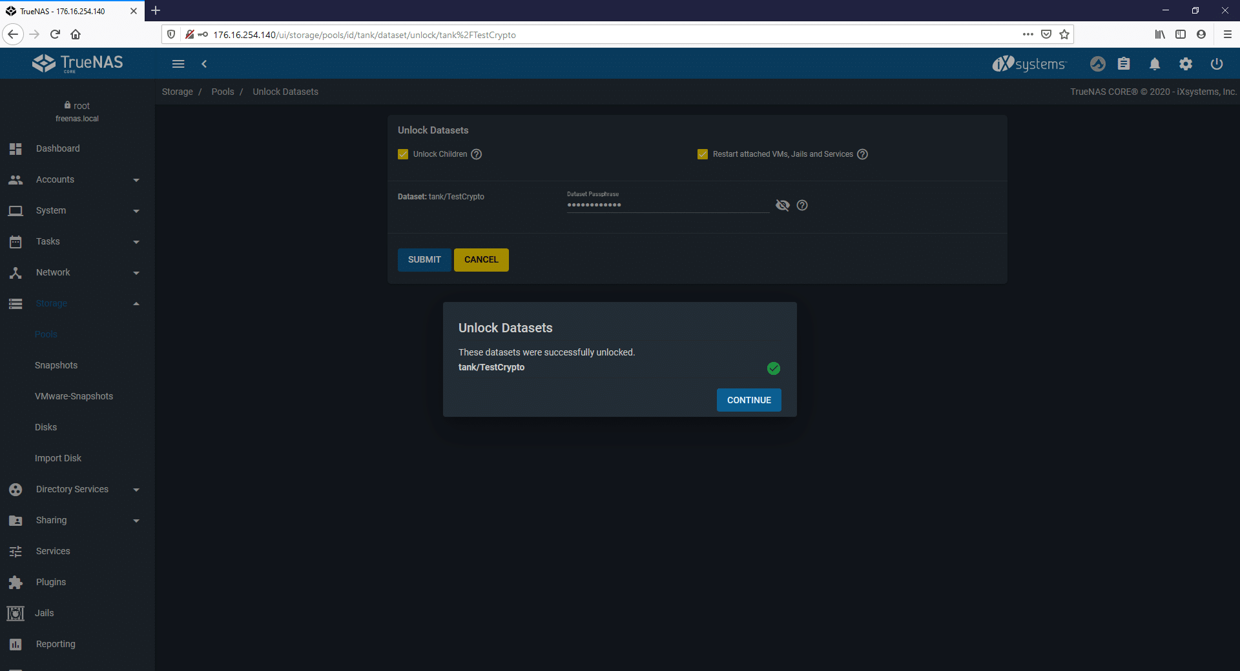Uncheck the Unlock Children checkbox
Image resolution: width=1240 pixels, height=671 pixels.
click(403, 154)
